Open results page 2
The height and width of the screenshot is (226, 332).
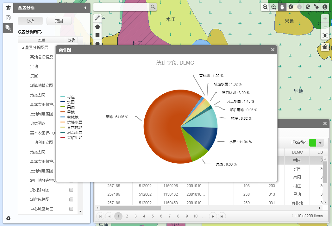tap(127, 216)
